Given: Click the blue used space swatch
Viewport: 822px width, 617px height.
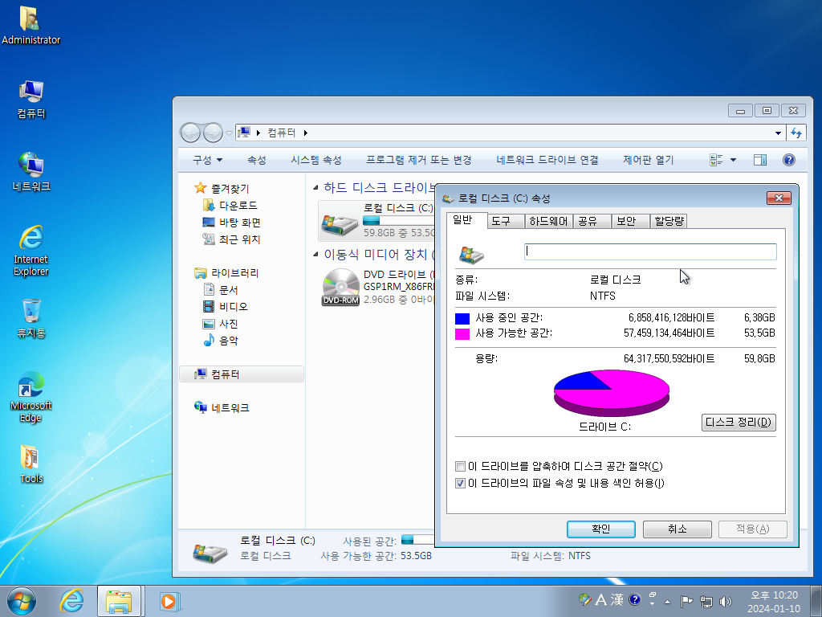Looking at the screenshot, I should pos(462,318).
